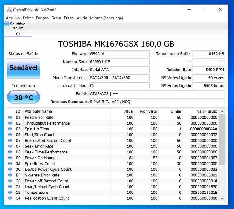Click the Rotation Rate value 5400 RPM

209,70
